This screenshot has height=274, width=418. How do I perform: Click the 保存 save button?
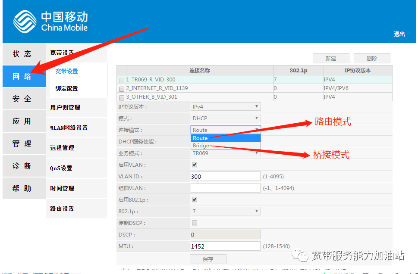click(208, 259)
